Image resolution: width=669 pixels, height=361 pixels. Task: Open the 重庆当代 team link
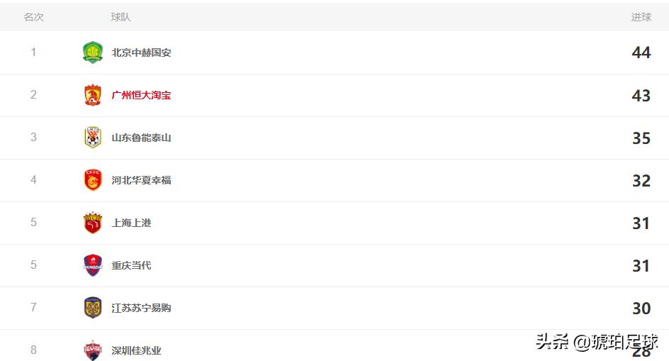[131, 265]
